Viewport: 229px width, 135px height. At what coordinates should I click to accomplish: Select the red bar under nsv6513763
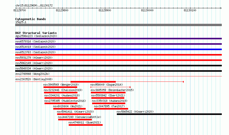[118, 55]
